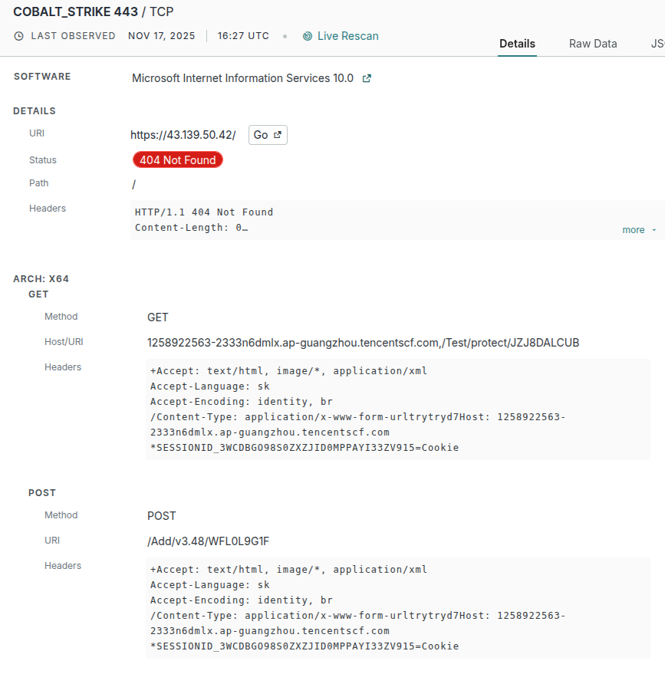This screenshot has height=674, width=665.
Task: Expand headers using the more link
Action: coord(634,230)
